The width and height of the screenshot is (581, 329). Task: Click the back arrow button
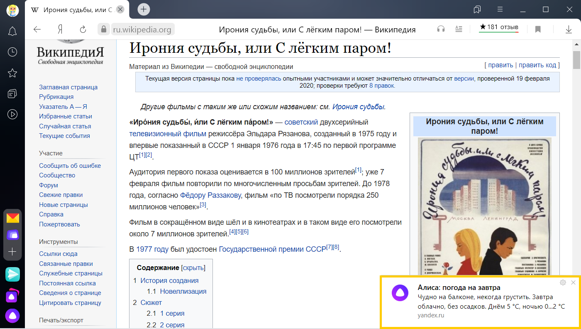[x=37, y=29]
